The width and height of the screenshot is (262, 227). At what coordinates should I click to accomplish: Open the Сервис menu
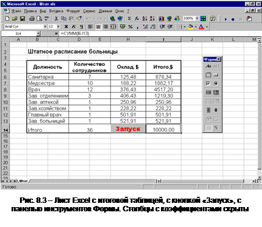point(90,11)
